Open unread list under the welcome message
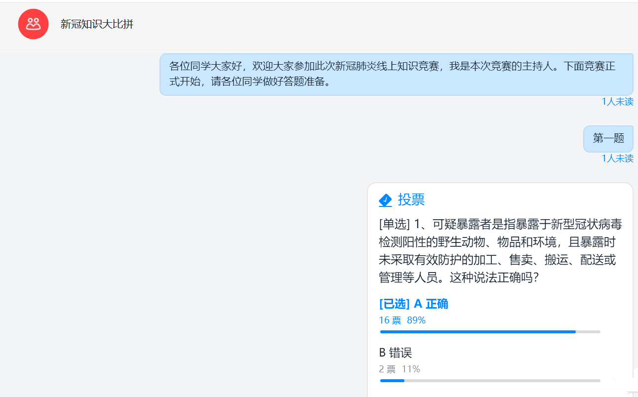Screen dimensions: 638x397 [617, 102]
